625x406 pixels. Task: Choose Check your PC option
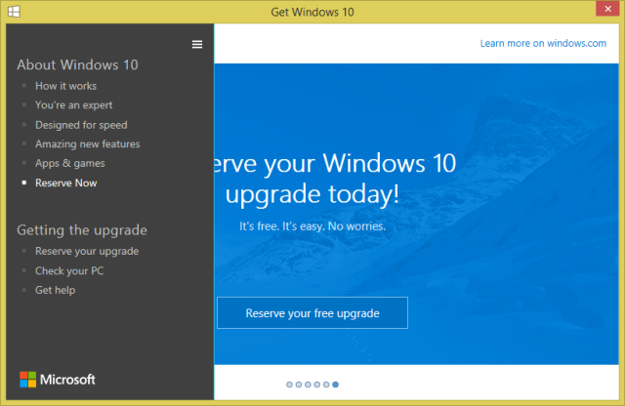[x=69, y=271]
